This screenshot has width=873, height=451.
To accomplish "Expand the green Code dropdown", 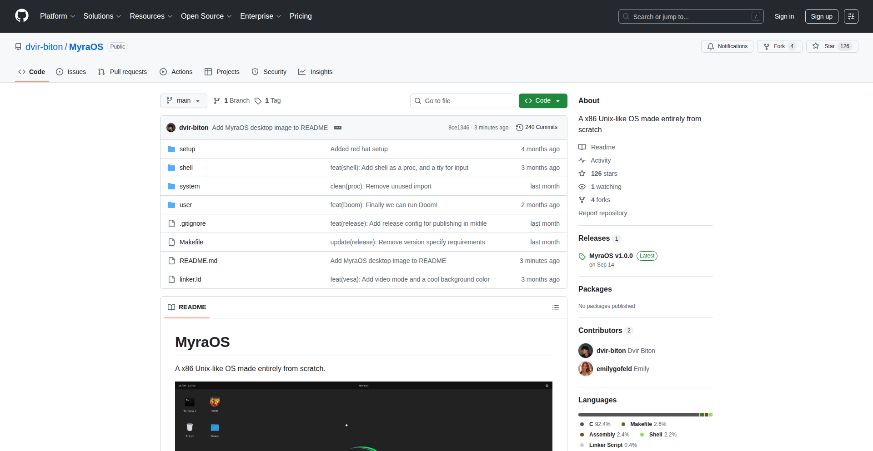I will click(558, 100).
